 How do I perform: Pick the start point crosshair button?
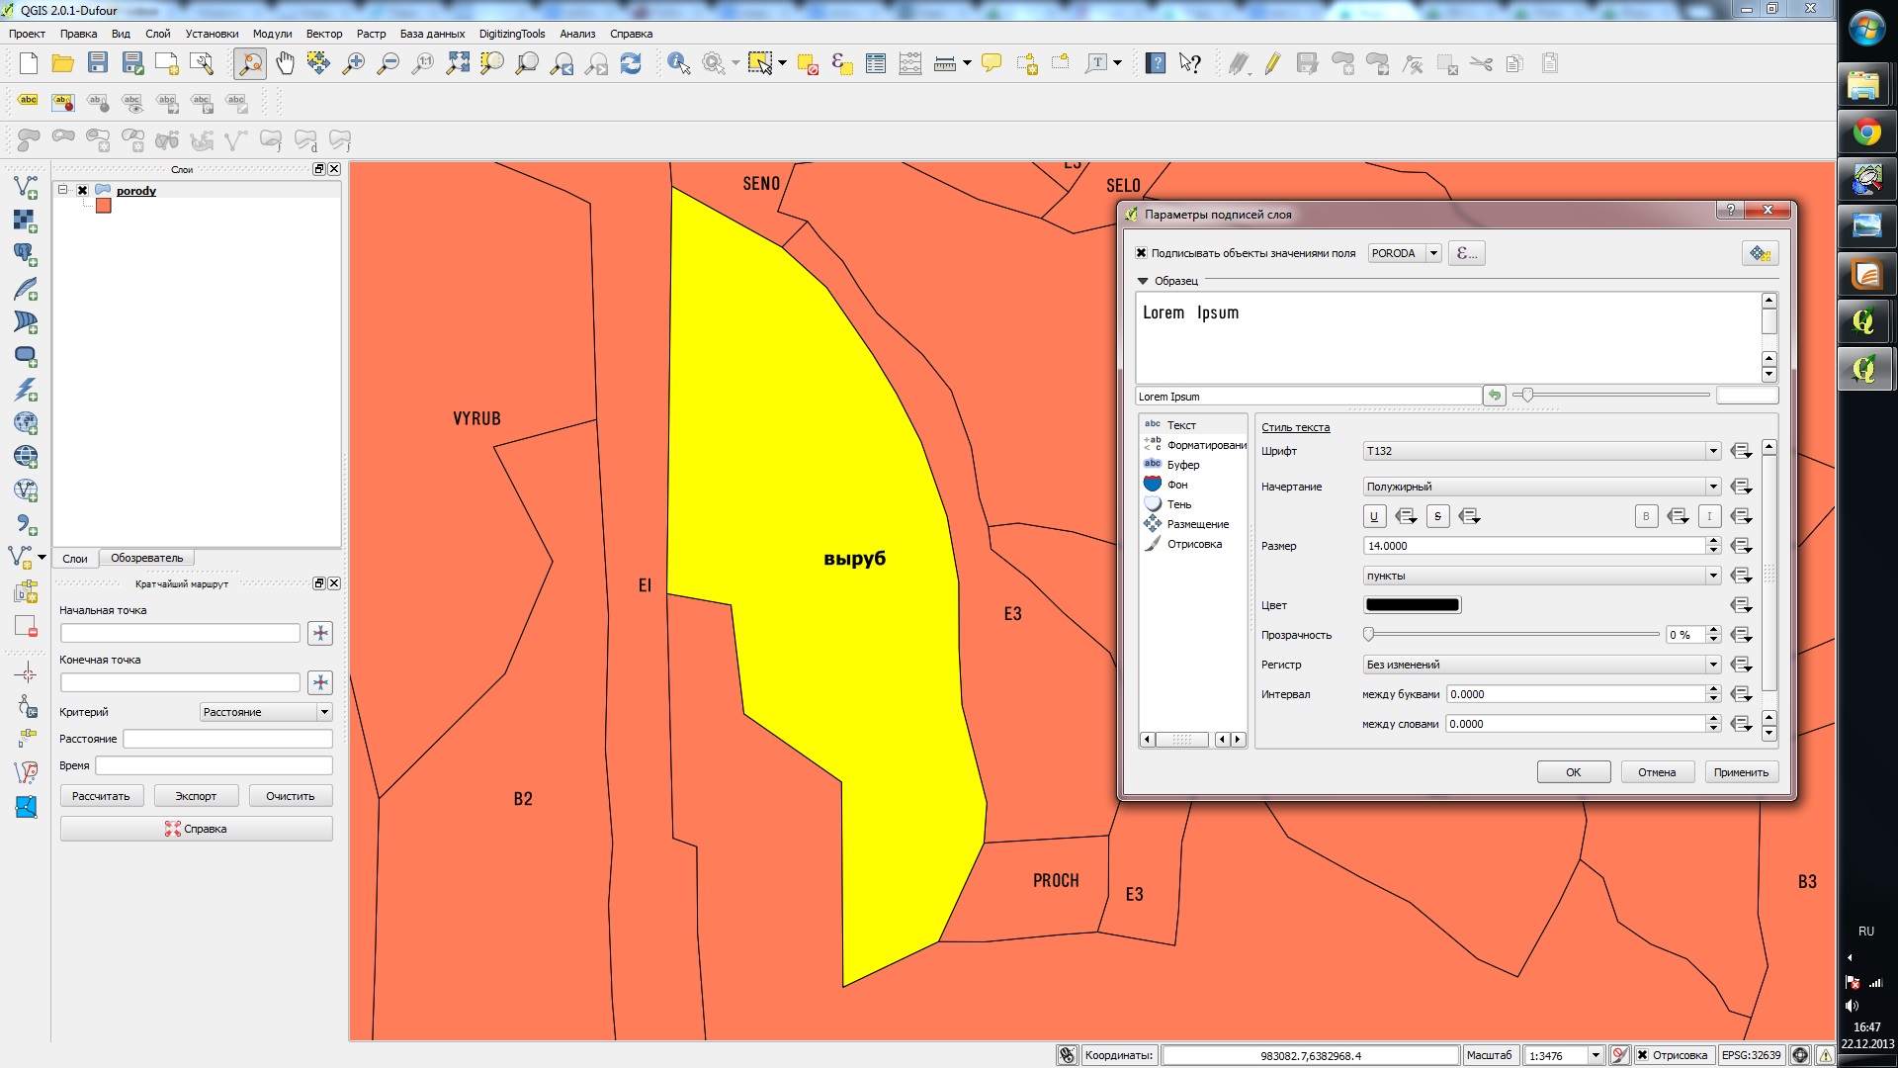point(320,633)
